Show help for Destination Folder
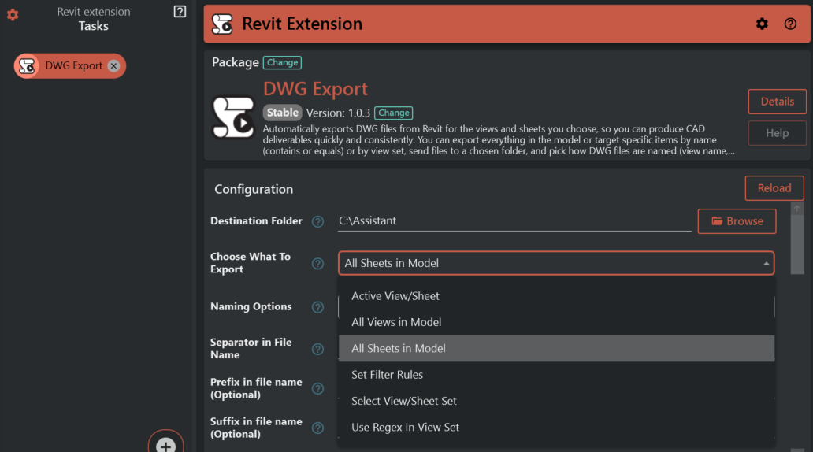813x452 pixels. click(x=317, y=222)
